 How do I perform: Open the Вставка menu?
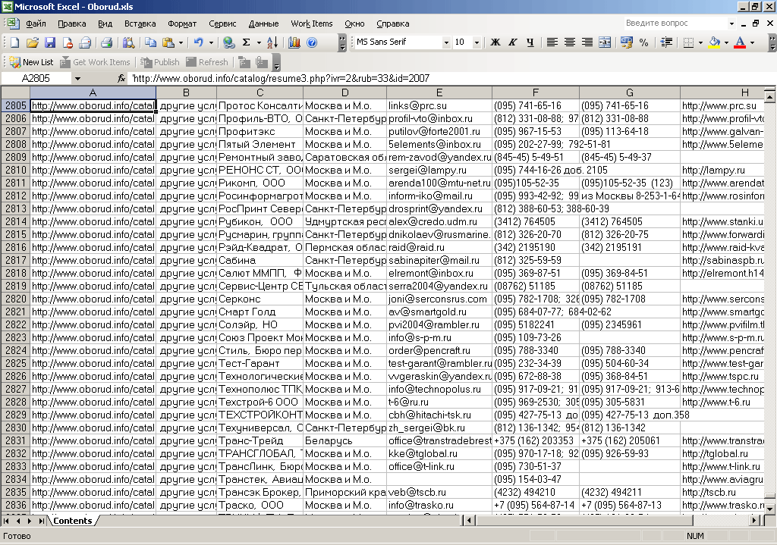[x=140, y=23]
